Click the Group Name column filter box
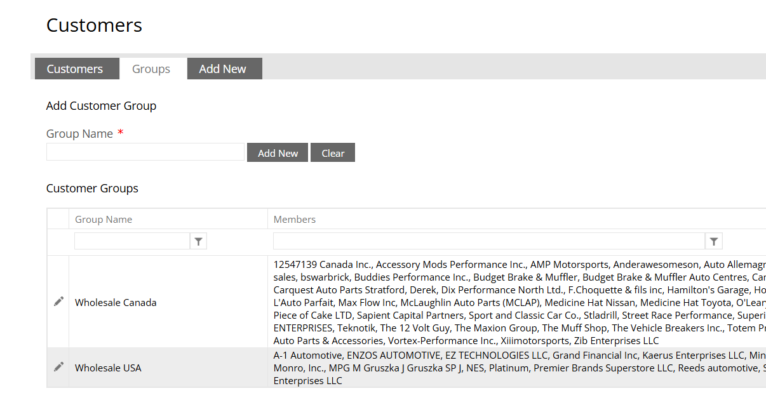Screen dimensions: 766x419 point(132,241)
